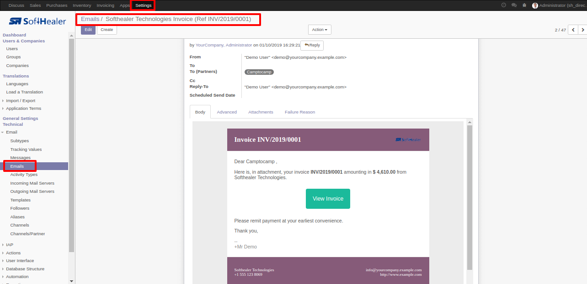Expand Import / Export section

coord(21,101)
